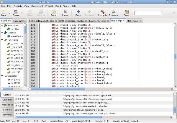
Task: Collapse the Classes tree node
Action: click(x=2, y=33)
